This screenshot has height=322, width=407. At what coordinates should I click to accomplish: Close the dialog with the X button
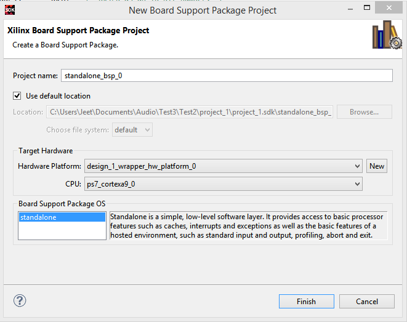pos(389,8)
